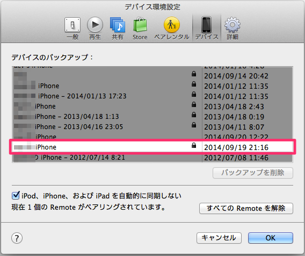Viewport: 305px width, 256px height.
Task: Open the 詳細 (Advanced) gear pane
Action: 233,29
